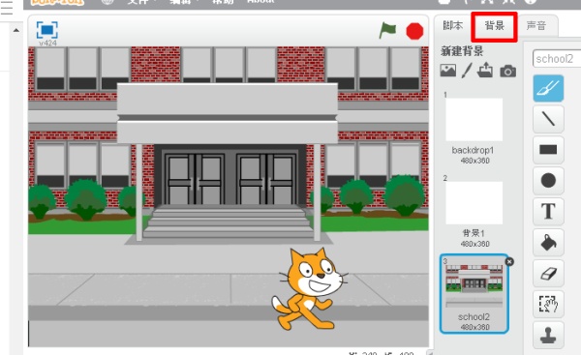The width and height of the screenshot is (581, 355).
Task: Delete the school2 backdrop with x button
Action: 509,262
